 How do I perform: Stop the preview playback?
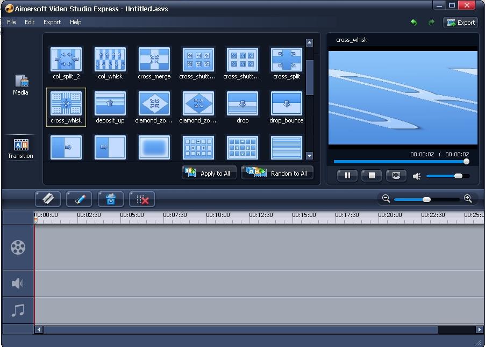pyautogui.click(x=372, y=176)
